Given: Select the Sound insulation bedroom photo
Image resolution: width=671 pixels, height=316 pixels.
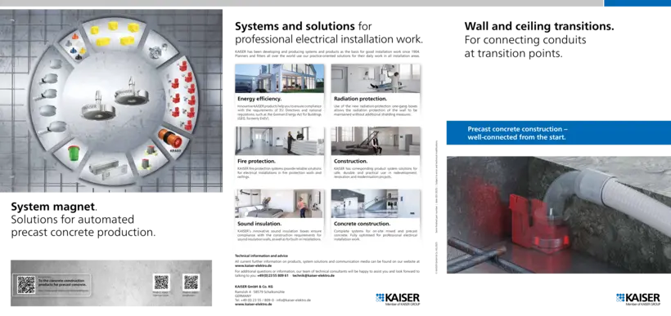Looking at the screenshot, I should [279, 203].
